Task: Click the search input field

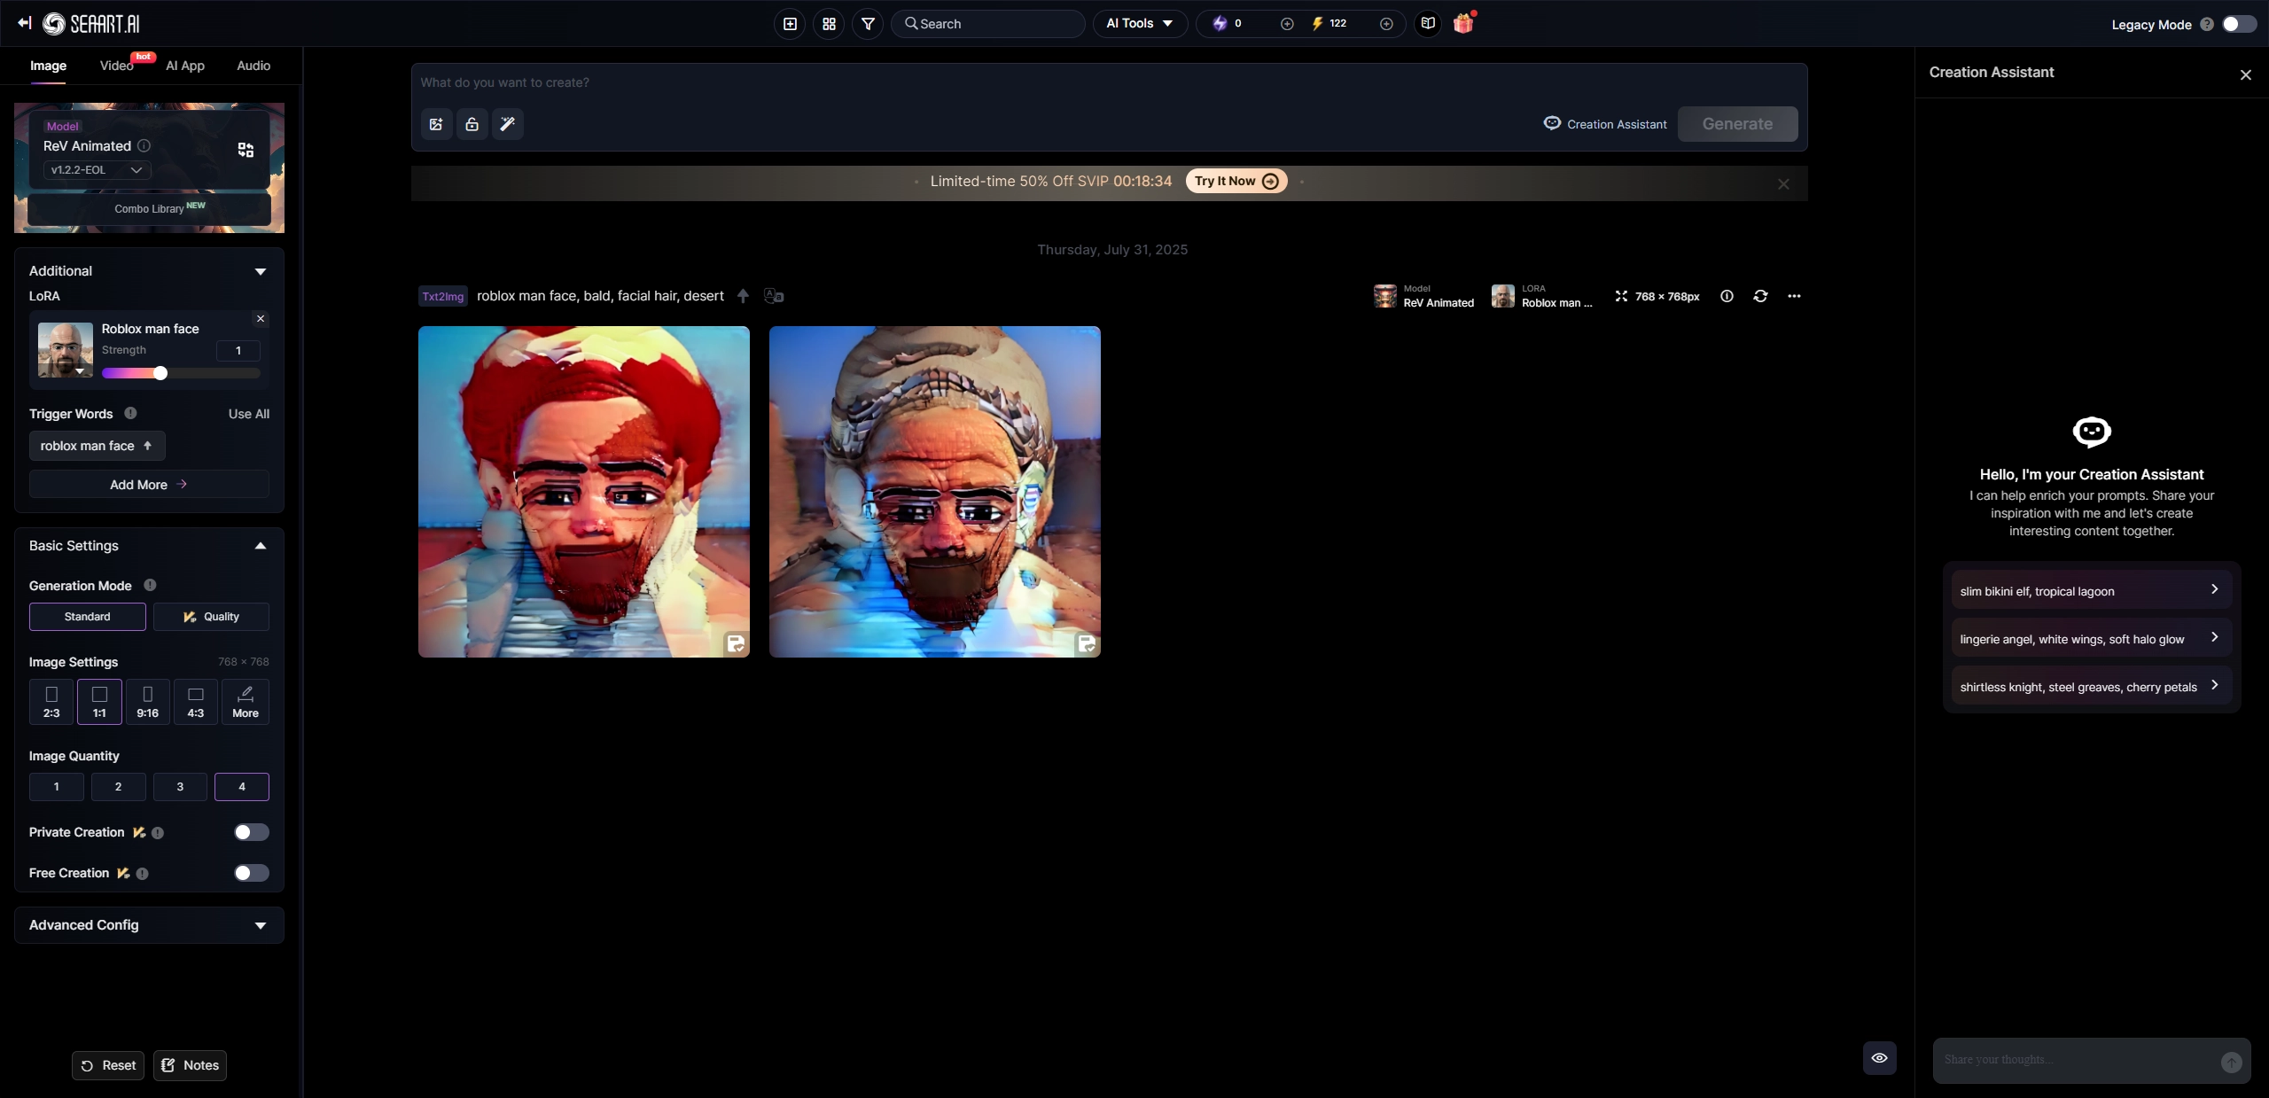Action: coord(986,24)
